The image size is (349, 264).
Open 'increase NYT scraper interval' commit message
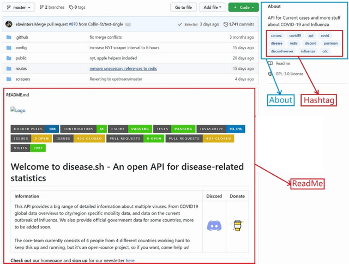pos(124,47)
